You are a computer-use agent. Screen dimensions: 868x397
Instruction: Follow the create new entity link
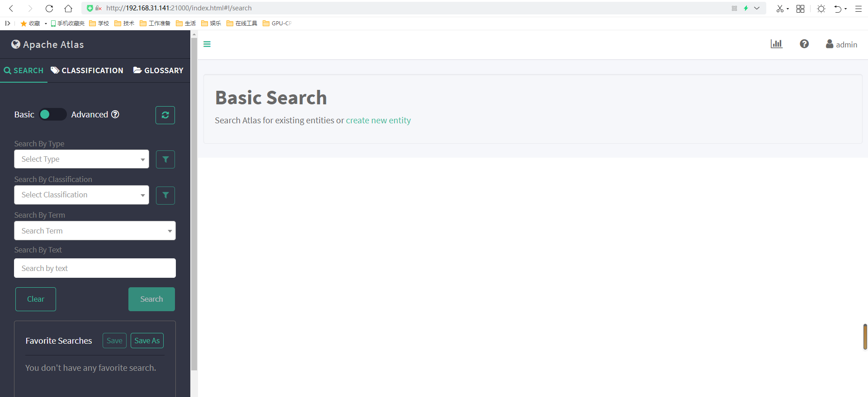[378, 121]
